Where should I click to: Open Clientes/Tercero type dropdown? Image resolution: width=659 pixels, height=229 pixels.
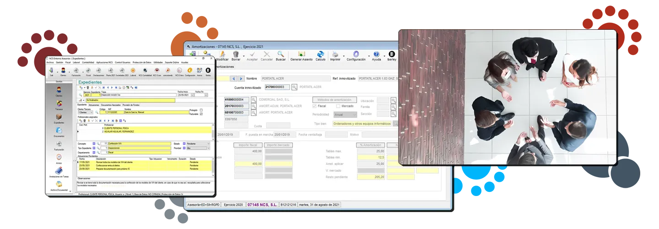85,112
